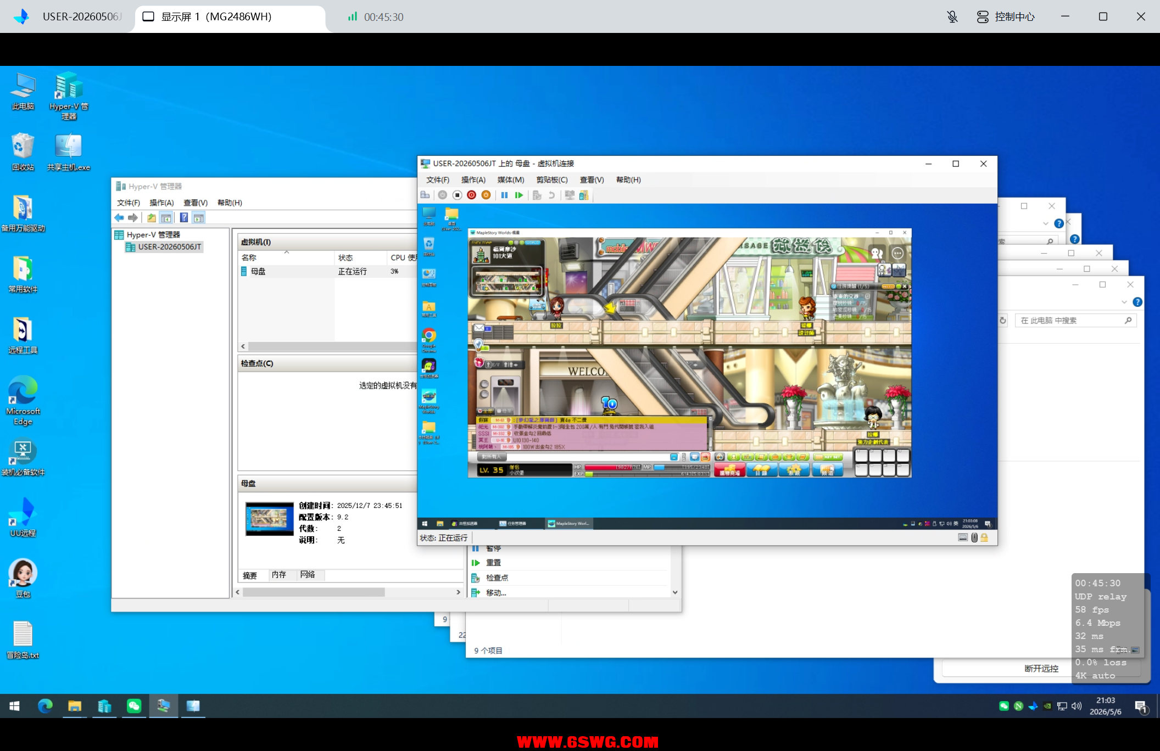Screen dimensions: 1160x751
Task: Click the Forward arrow in Hyper-V Manager toolbar
Action: pos(133,218)
